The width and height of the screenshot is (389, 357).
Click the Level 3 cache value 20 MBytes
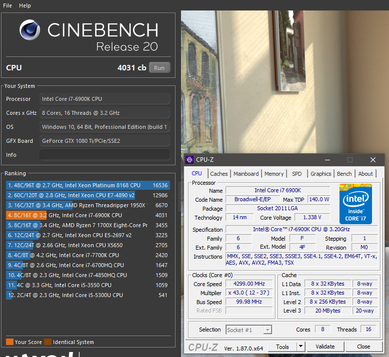pyautogui.click(x=328, y=311)
